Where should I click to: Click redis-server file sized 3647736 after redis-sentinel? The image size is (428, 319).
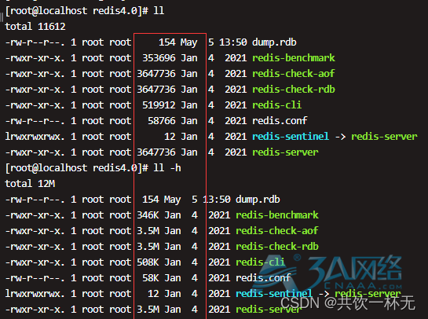(x=285, y=152)
